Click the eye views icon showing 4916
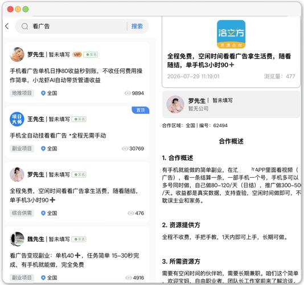Screen dimensions: 304x285 coord(129,278)
